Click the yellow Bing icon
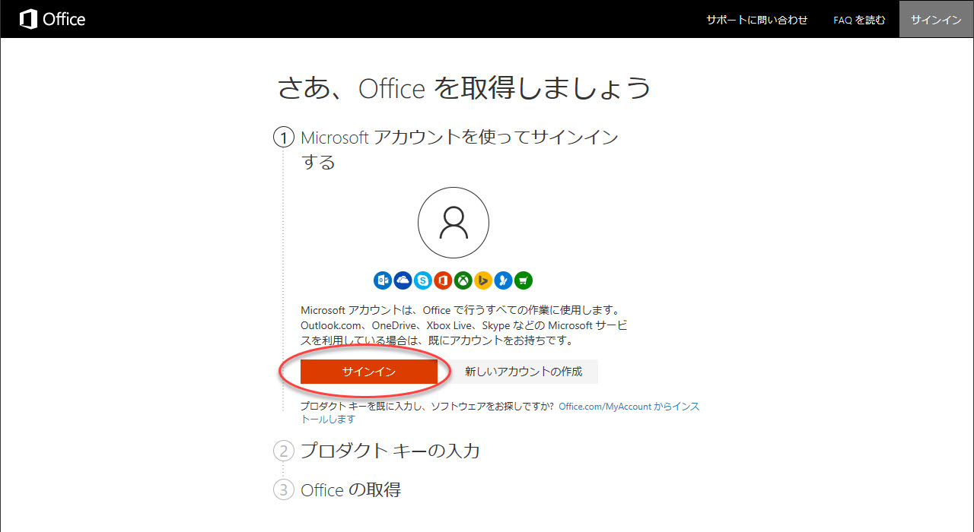Image resolution: width=974 pixels, height=532 pixels. (483, 280)
